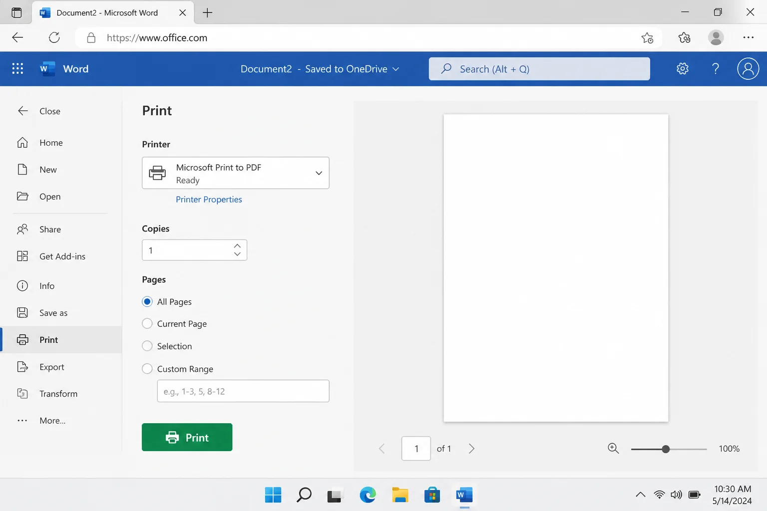The image size is (767, 511).
Task: Select Print in the sidebar
Action: pos(61,340)
